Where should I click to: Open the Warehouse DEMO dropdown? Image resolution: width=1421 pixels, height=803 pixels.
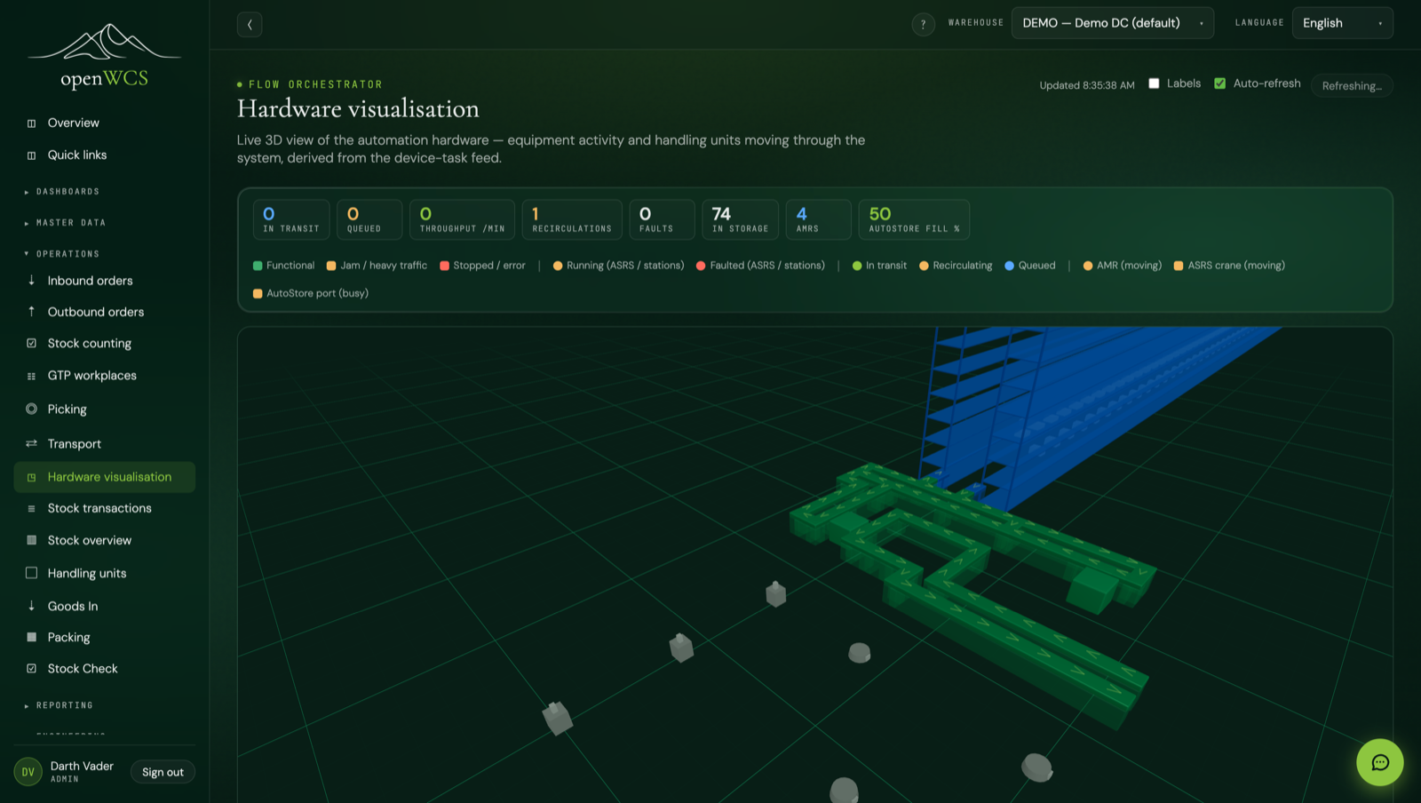coord(1112,23)
